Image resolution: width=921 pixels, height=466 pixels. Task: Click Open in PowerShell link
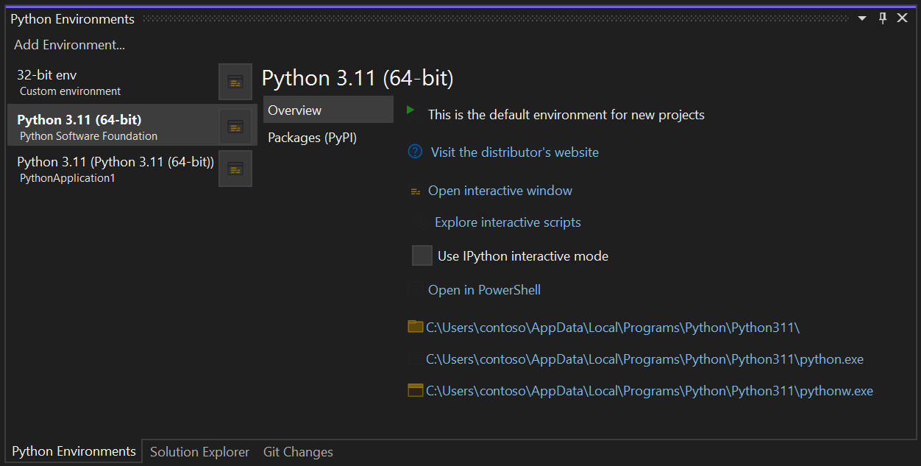click(x=484, y=290)
